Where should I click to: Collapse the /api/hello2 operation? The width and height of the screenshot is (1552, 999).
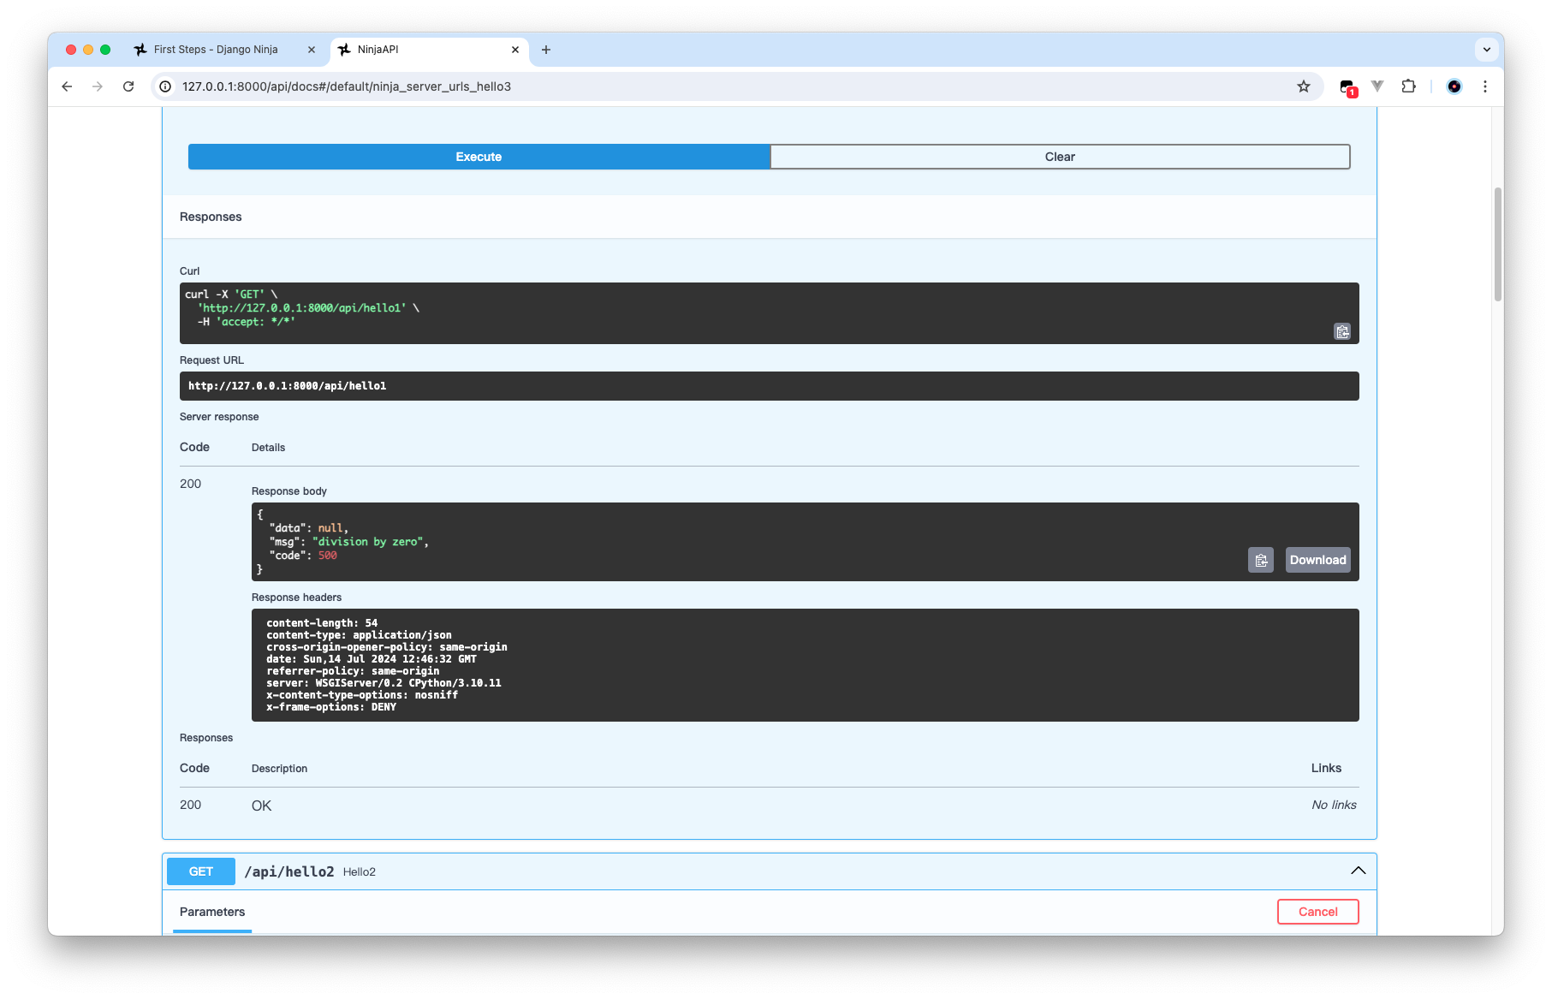pyautogui.click(x=1359, y=871)
